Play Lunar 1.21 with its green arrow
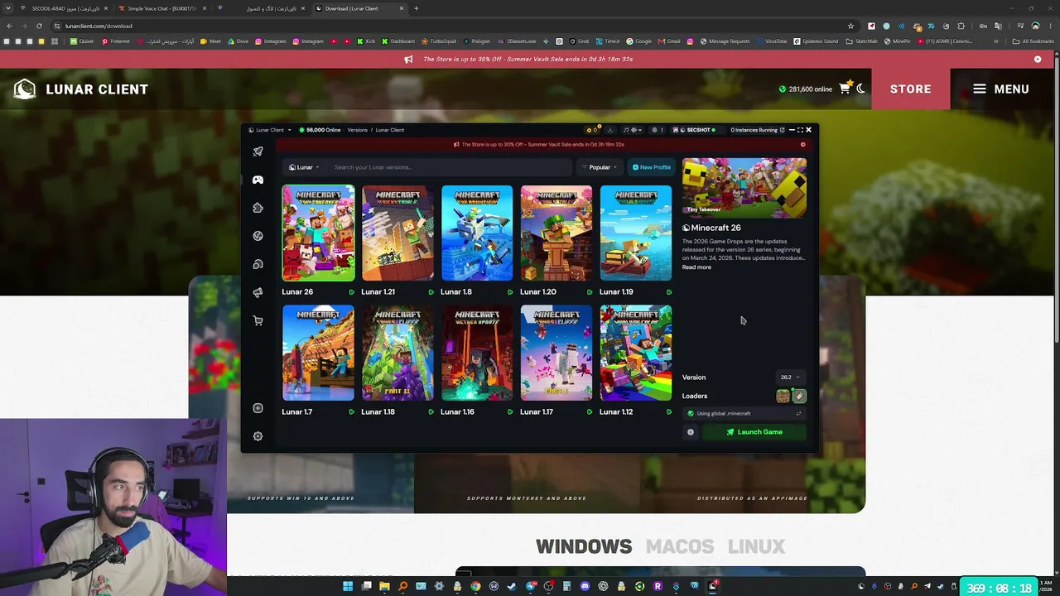Image resolution: width=1060 pixels, height=596 pixels. point(431,292)
